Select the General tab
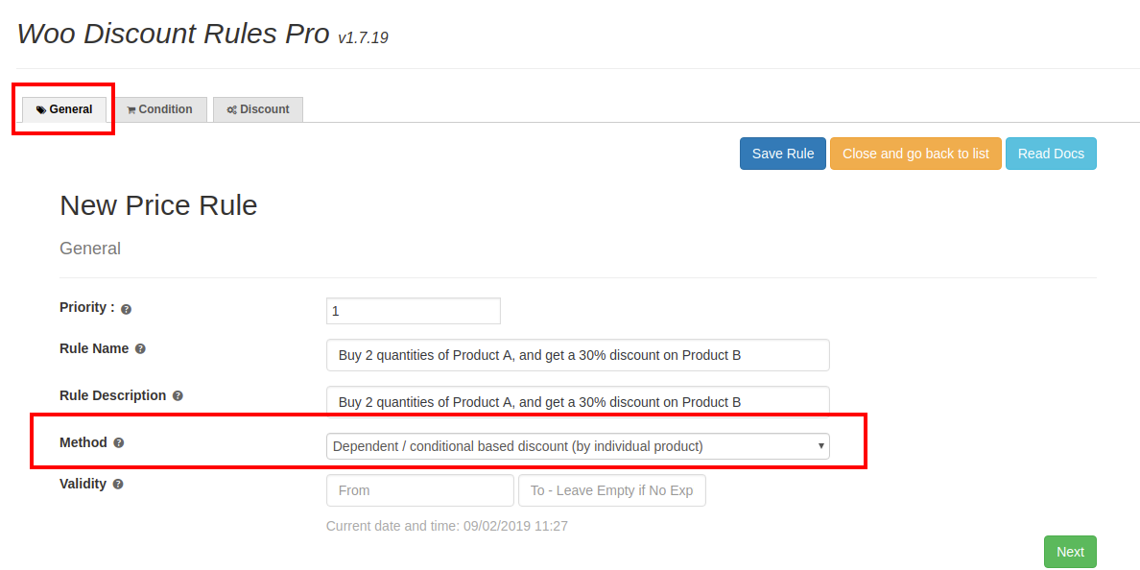Screen dimensions: 1140x570 point(63,108)
